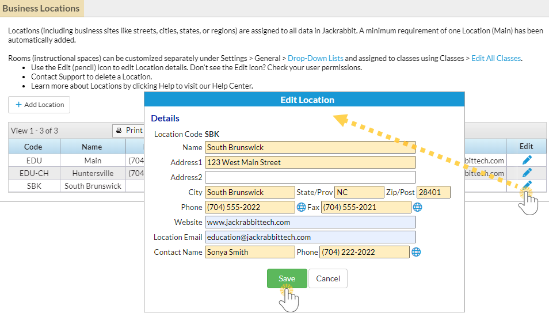The width and height of the screenshot is (549, 317).
Task: Click the globe icon beside the Contact Phone field
Action: [x=416, y=252]
